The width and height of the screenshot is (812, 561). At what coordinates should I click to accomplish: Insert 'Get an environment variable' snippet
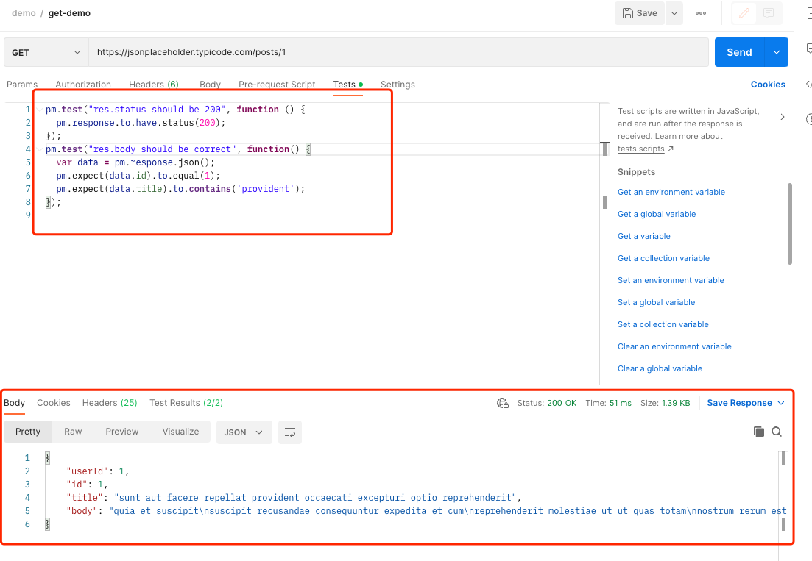pyautogui.click(x=671, y=192)
